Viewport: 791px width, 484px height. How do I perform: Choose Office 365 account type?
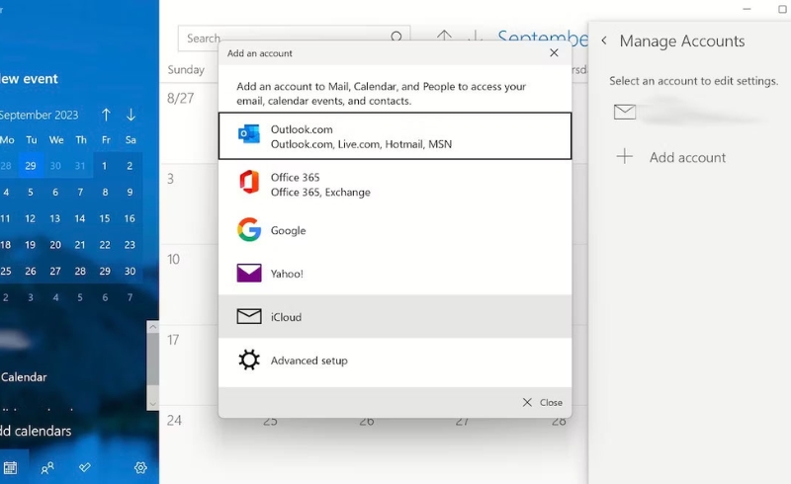395,185
